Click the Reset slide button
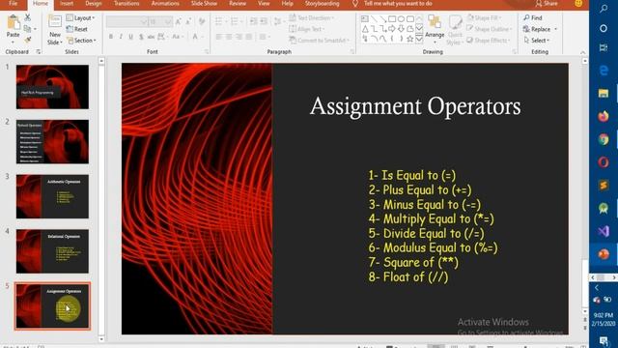The height and width of the screenshot is (348, 618). pos(77,29)
